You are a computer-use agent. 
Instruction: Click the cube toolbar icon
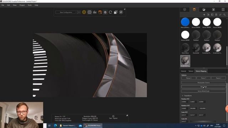pyautogui.click(x=115, y=12)
